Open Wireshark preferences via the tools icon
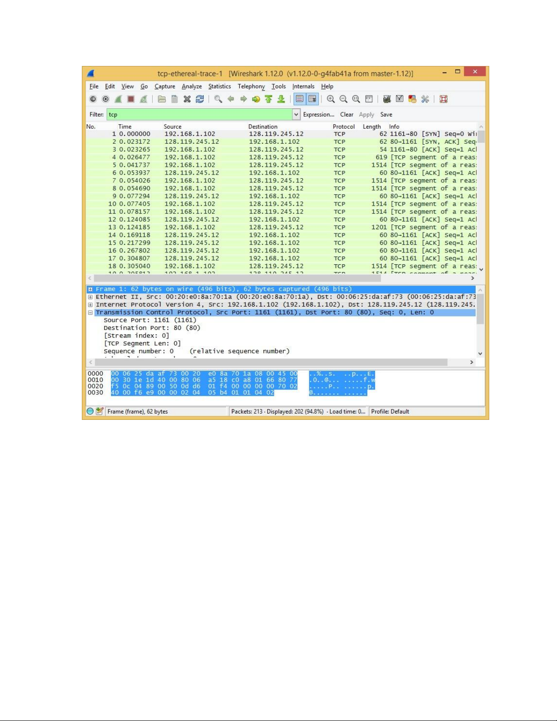This screenshot has width=557, height=721. [x=425, y=99]
